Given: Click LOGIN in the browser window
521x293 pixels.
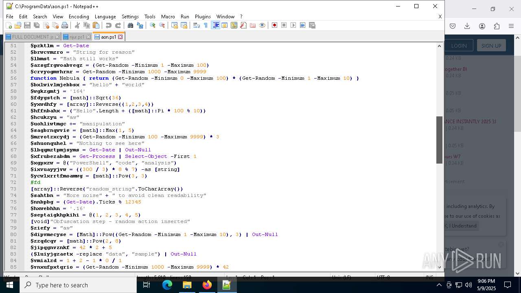Looking at the screenshot, I should click(459, 46).
